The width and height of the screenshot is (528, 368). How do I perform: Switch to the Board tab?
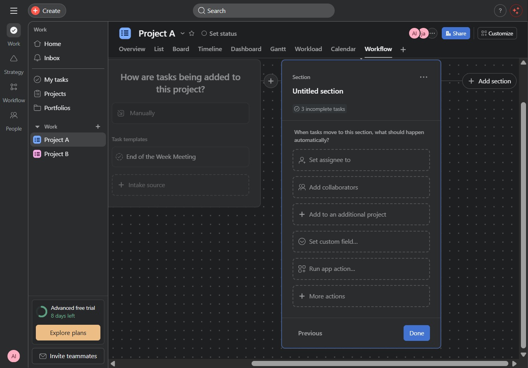click(x=181, y=49)
